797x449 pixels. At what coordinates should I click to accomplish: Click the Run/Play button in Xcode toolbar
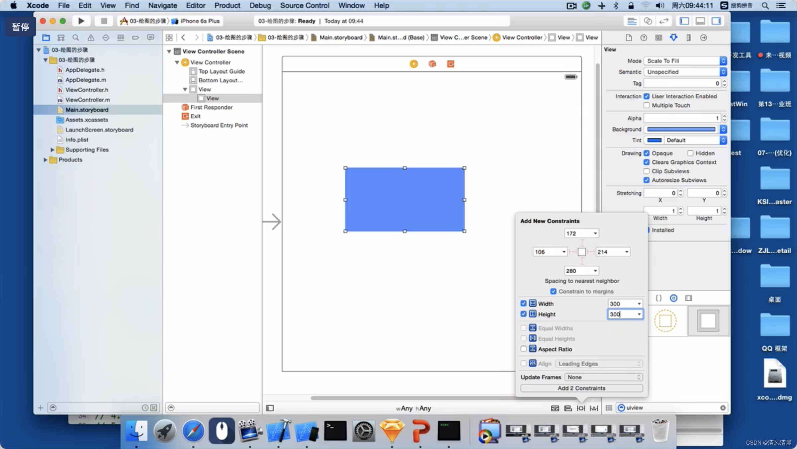[x=80, y=21]
